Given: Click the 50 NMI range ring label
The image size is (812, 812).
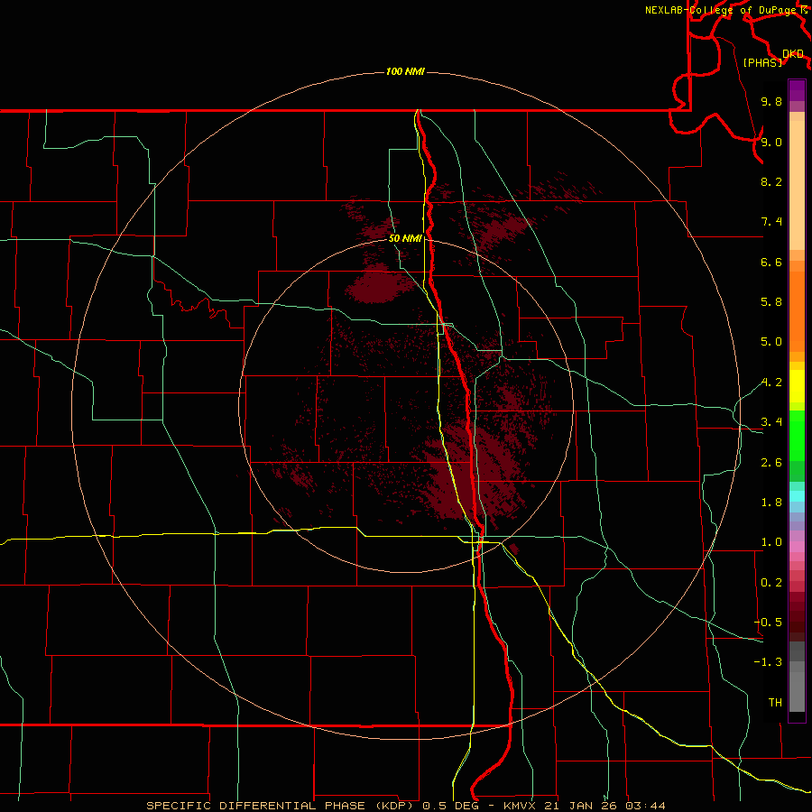Looking at the screenshot, I should point(405,238).
